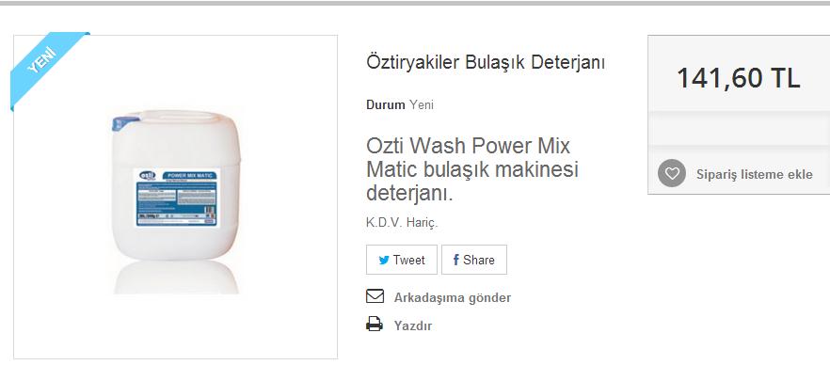Click the envelope email icon

coord(375,296)
